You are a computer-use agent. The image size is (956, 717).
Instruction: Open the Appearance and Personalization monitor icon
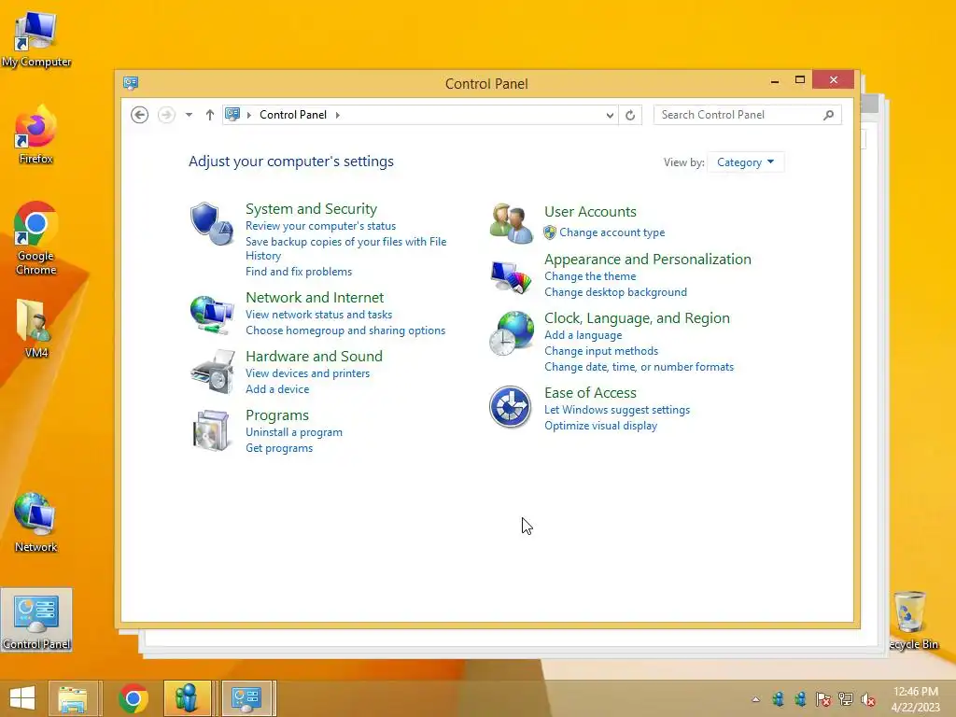point(511,276)
